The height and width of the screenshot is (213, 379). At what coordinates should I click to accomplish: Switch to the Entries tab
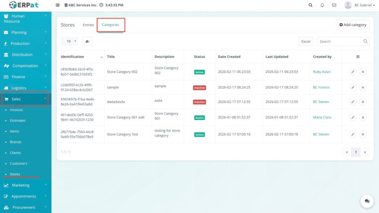[x=88, y=25]
